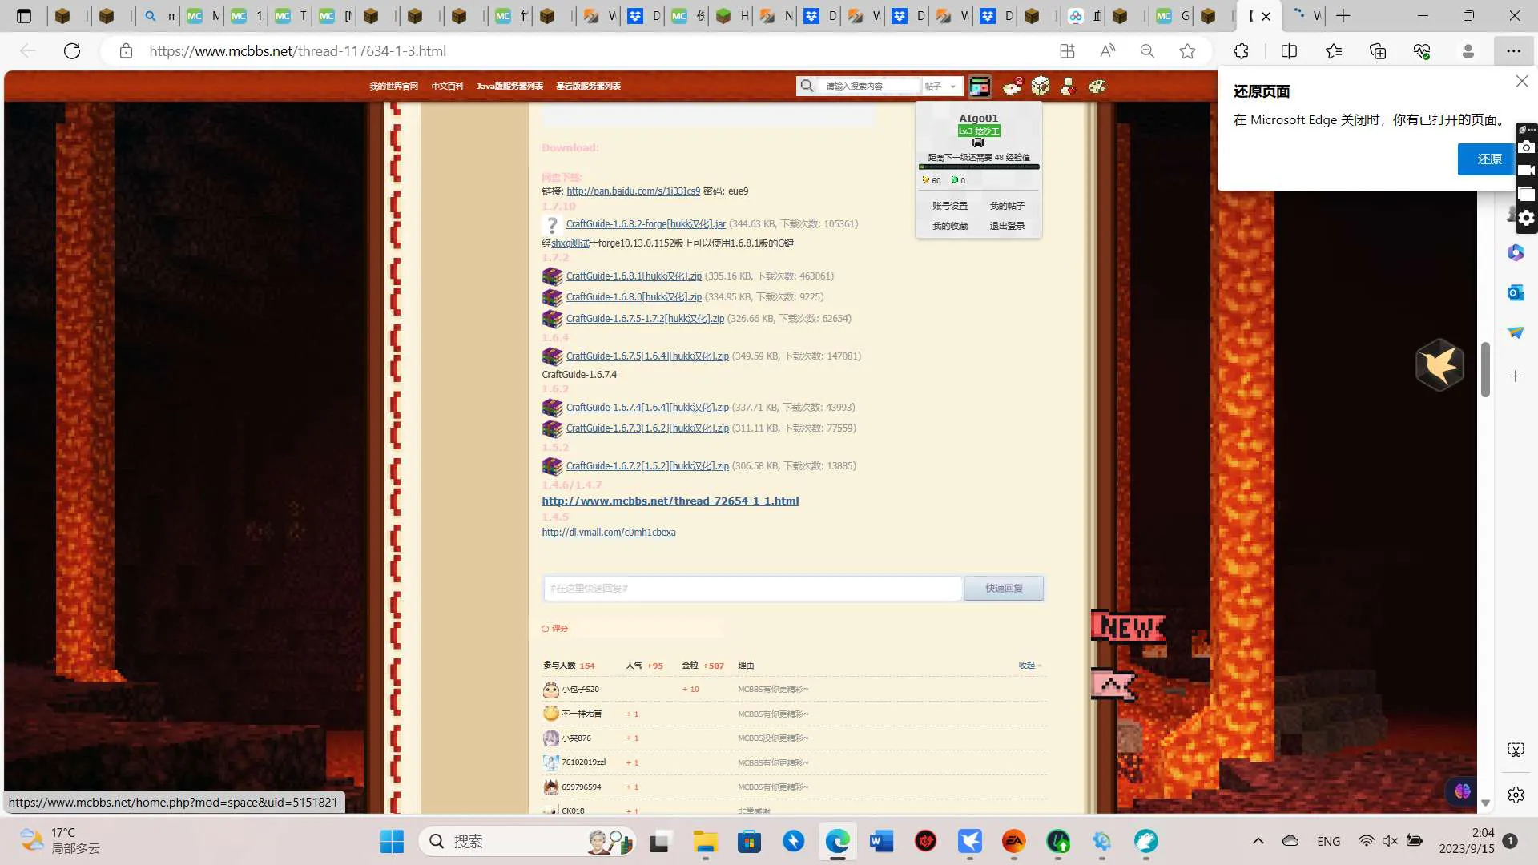The width and height of the screenshot is (1538, 865).
Task: Download CraftGuide-1.6.8.0[hukk汉化].zip
Action: [634, 297]
